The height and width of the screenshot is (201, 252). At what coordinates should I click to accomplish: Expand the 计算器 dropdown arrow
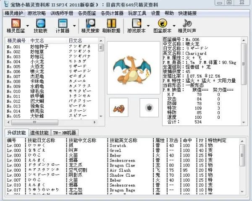coord(74,26)
